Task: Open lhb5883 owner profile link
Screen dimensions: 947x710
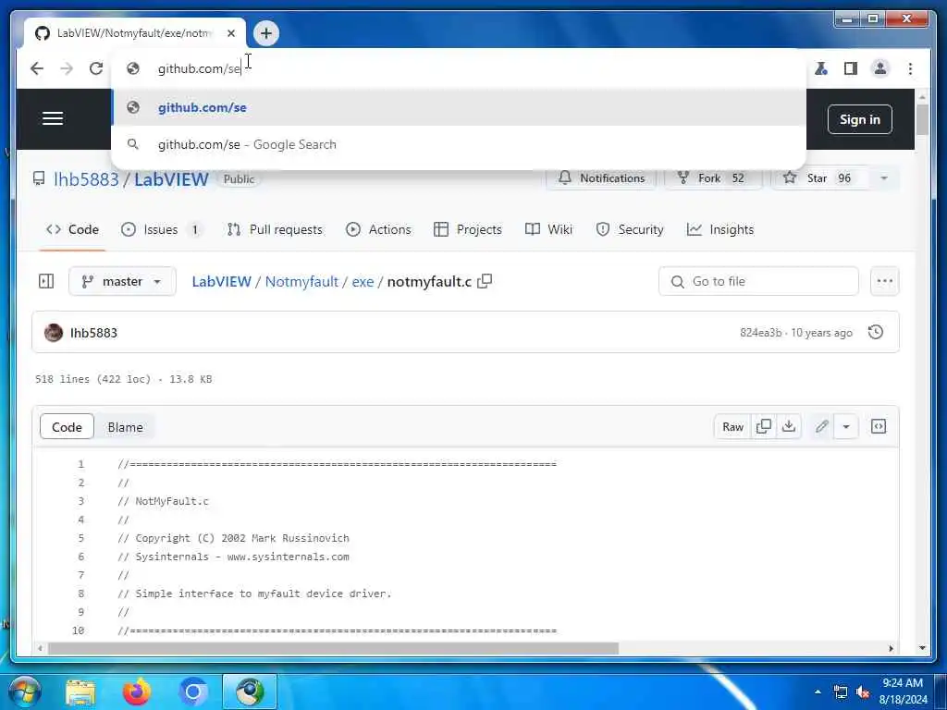Action: [86, 179]
